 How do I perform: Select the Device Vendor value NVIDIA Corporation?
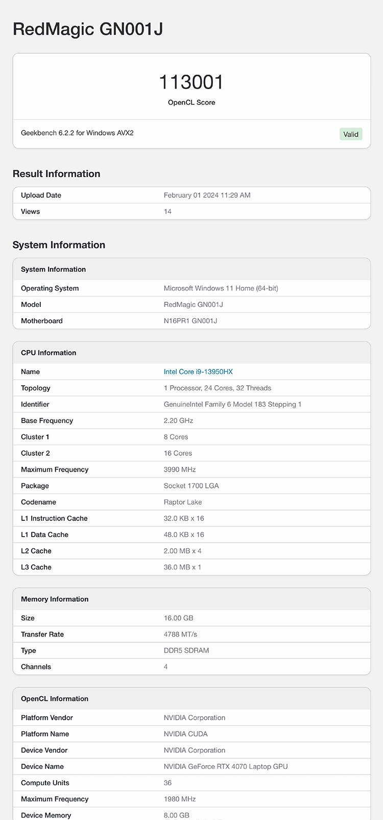pos(195,750)
